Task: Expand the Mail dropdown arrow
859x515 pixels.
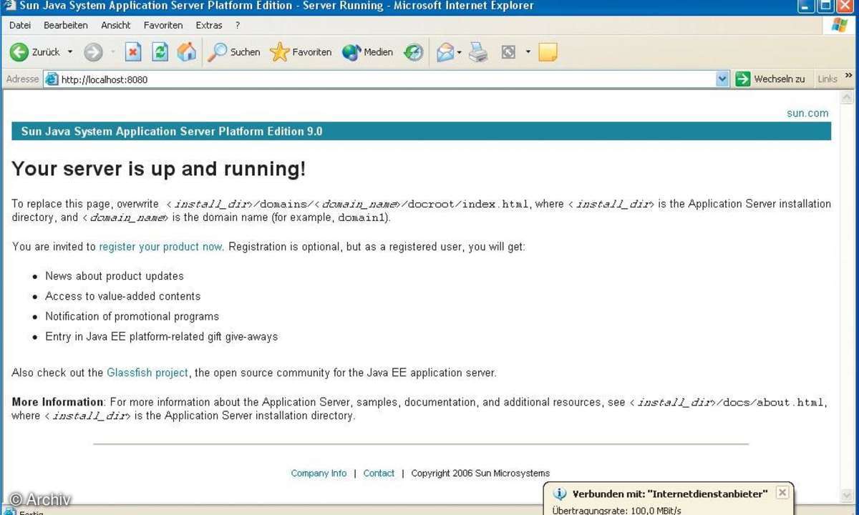Action: (x=460, y=52)
